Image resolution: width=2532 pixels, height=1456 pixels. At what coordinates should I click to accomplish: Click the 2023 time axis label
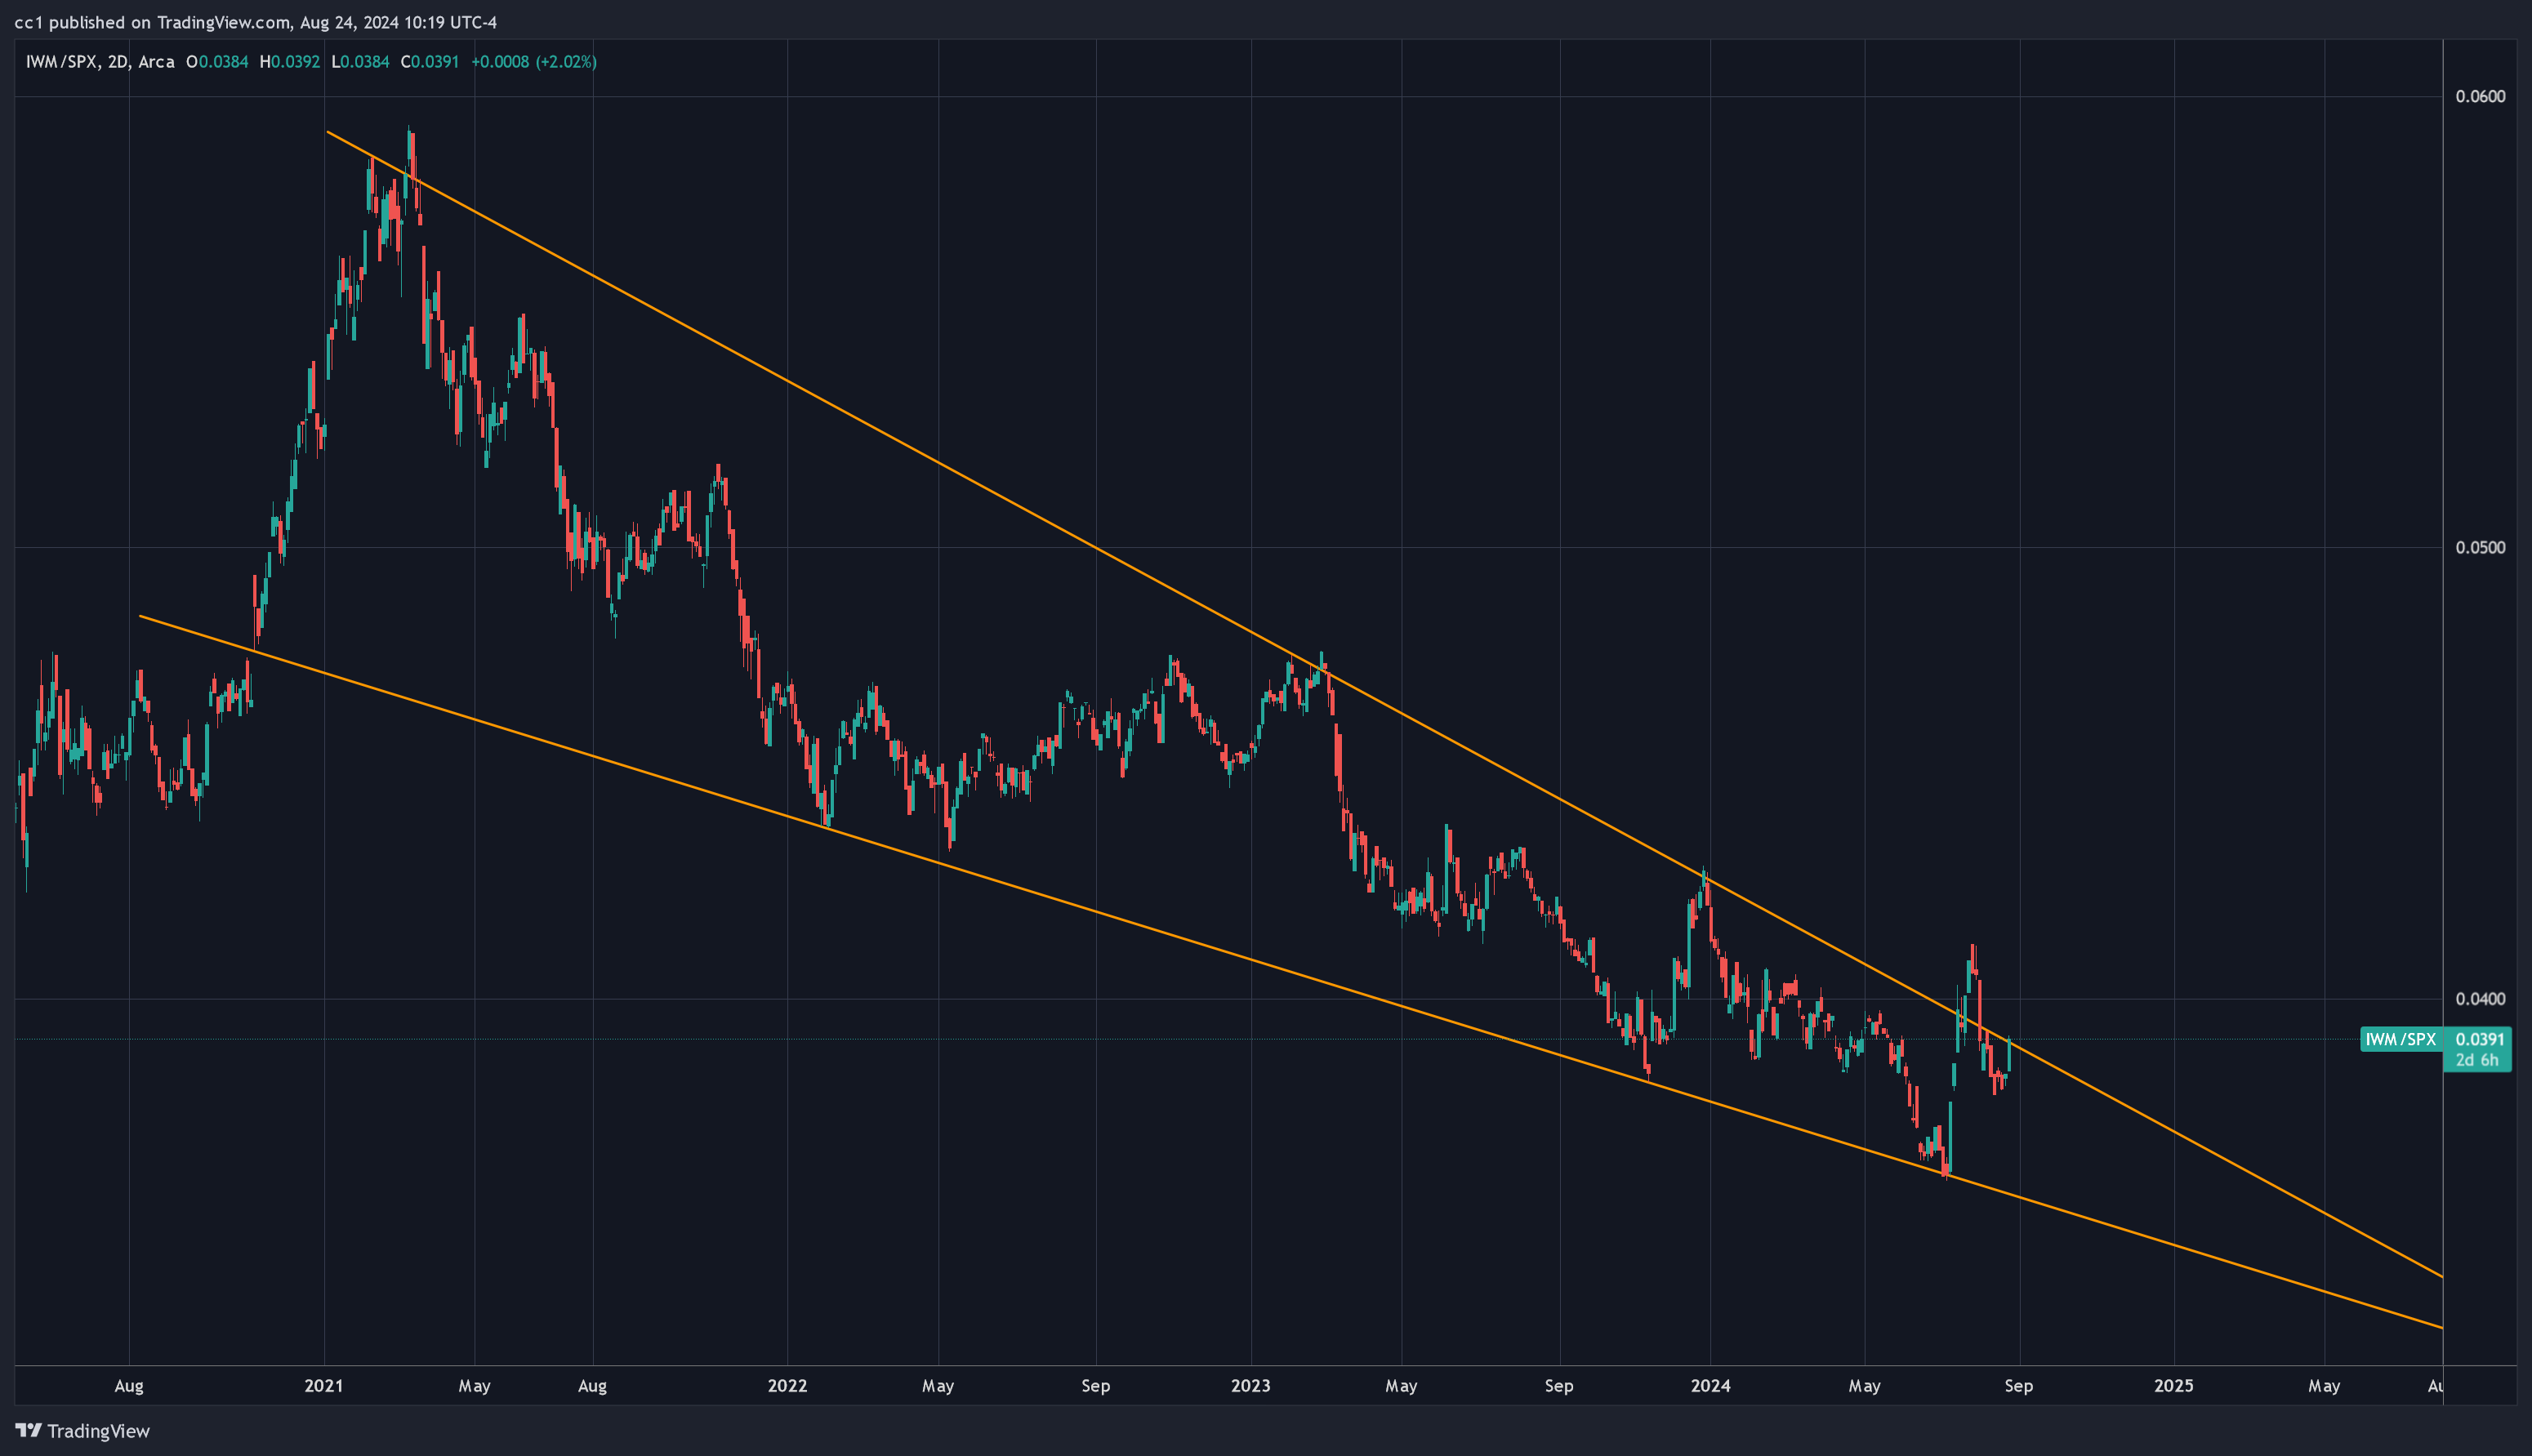(x=1251, y=1386)
